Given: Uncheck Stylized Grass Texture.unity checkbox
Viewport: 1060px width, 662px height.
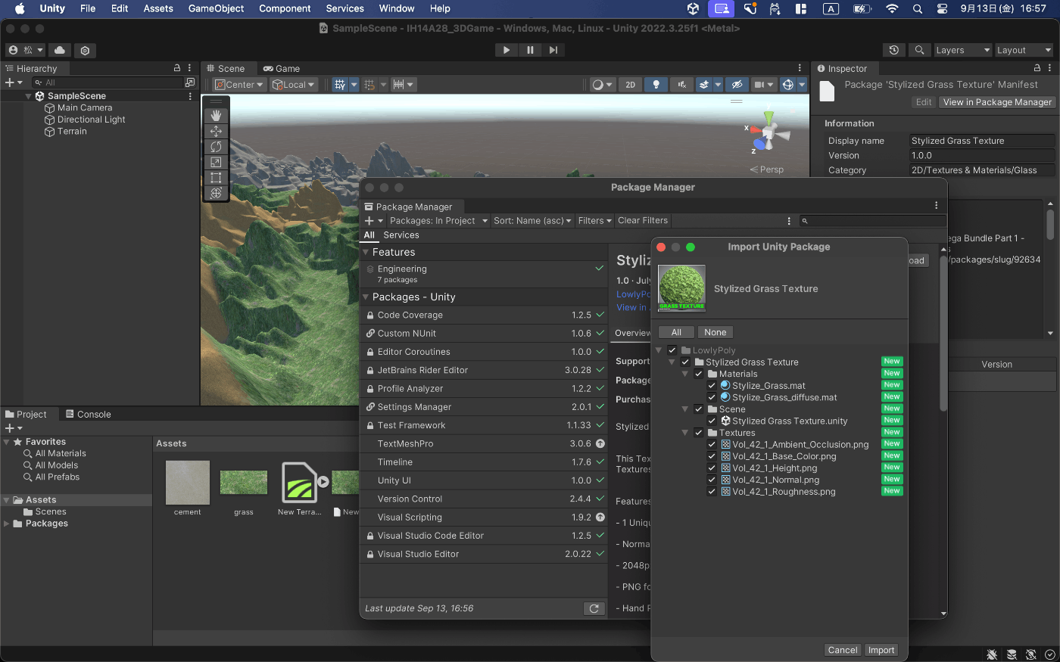Looking at the screenshot, I should pos(712,421).
